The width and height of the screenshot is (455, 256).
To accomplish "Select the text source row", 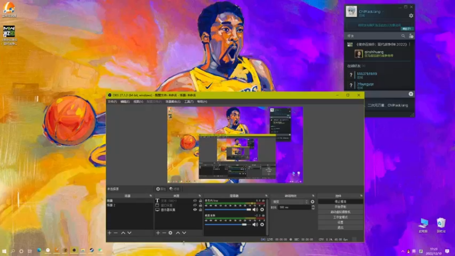I will pyautogui.click(x=179, y=201).
